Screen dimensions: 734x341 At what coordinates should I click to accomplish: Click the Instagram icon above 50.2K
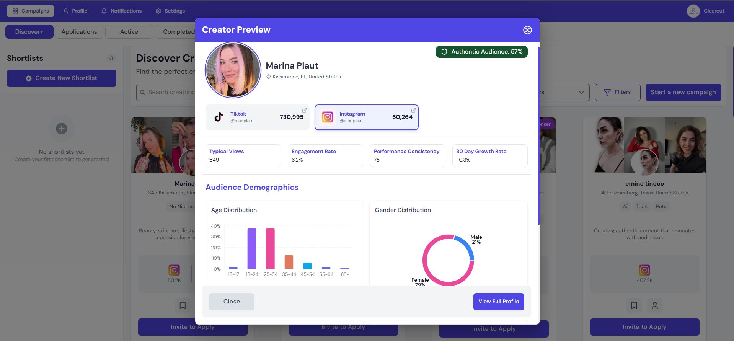pyautogui.click(x=174, y=270)
